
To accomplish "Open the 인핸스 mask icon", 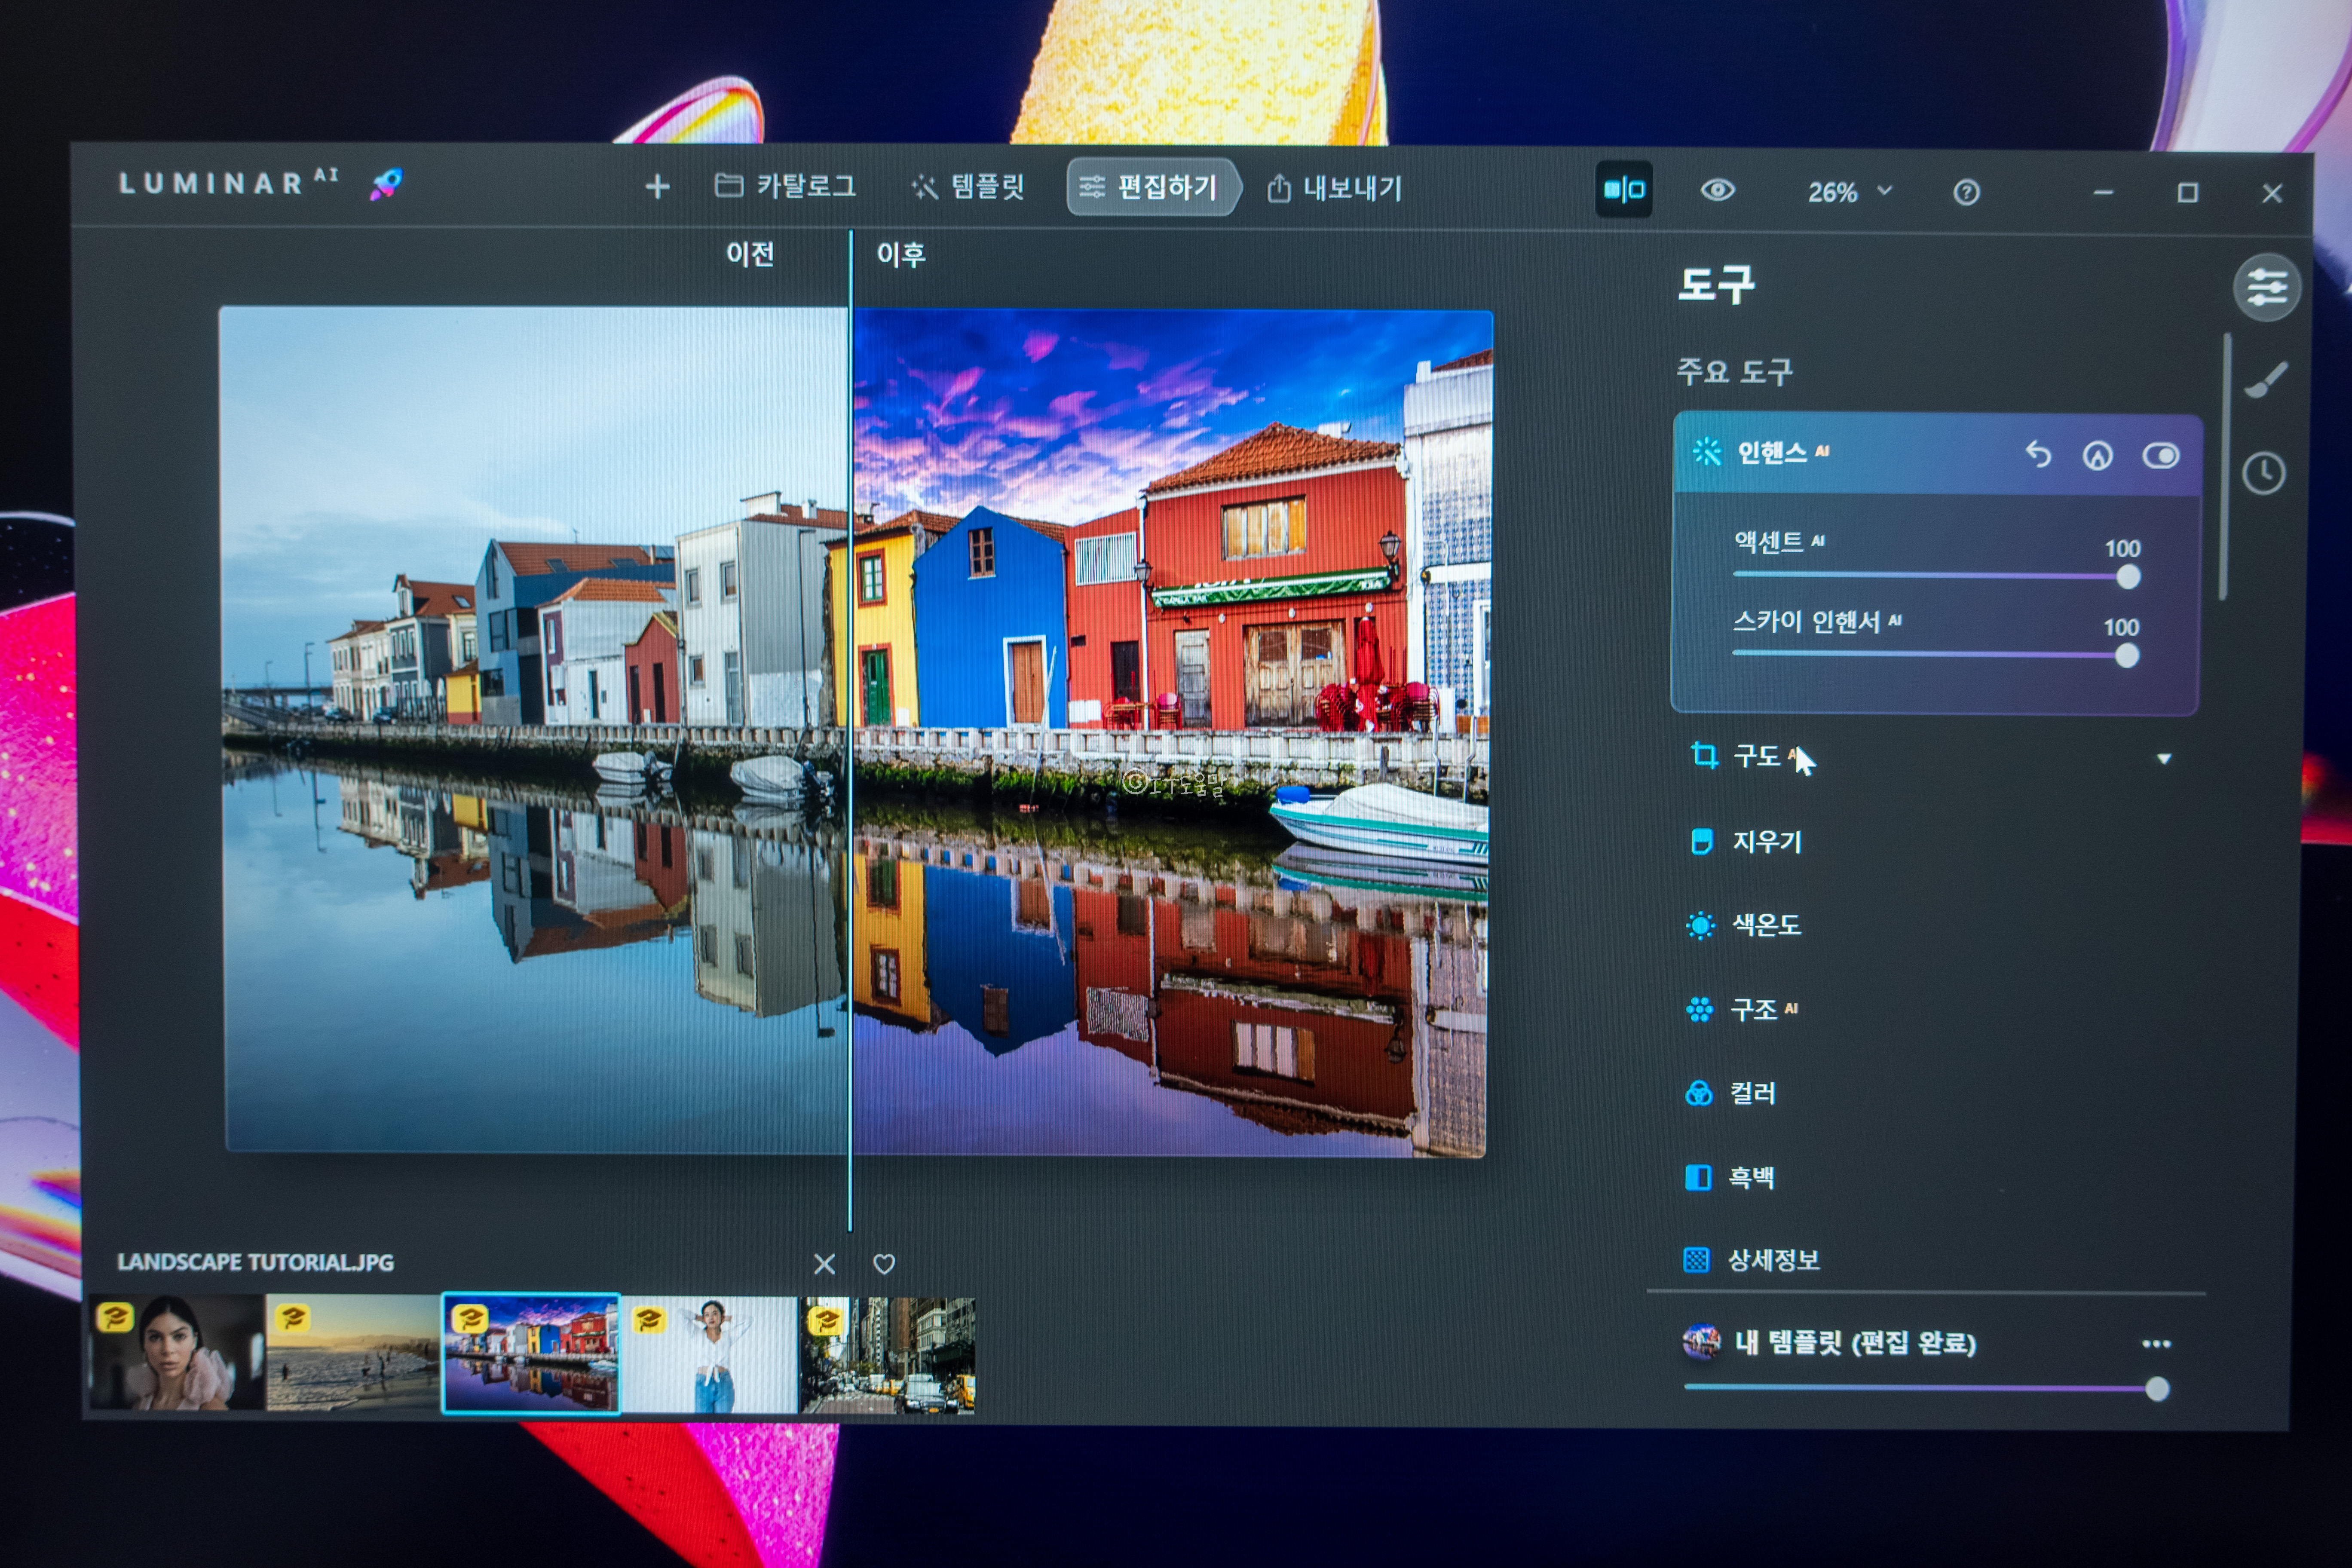I will (2097, 457).
